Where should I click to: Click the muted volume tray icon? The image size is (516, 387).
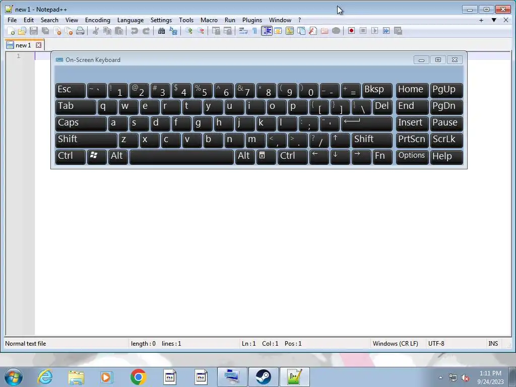[x=465, y=378]
